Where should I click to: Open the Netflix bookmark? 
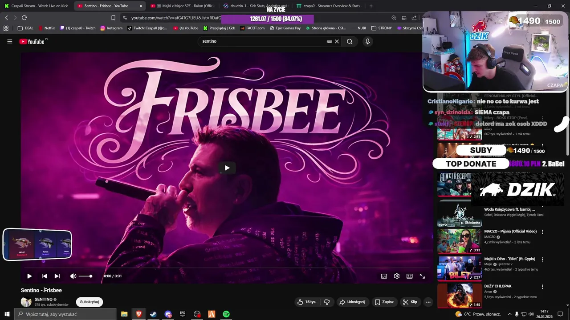pos(47,28)
